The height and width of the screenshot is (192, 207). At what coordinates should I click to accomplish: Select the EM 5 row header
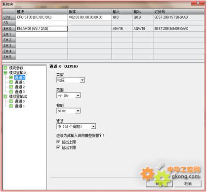(9, 57)
